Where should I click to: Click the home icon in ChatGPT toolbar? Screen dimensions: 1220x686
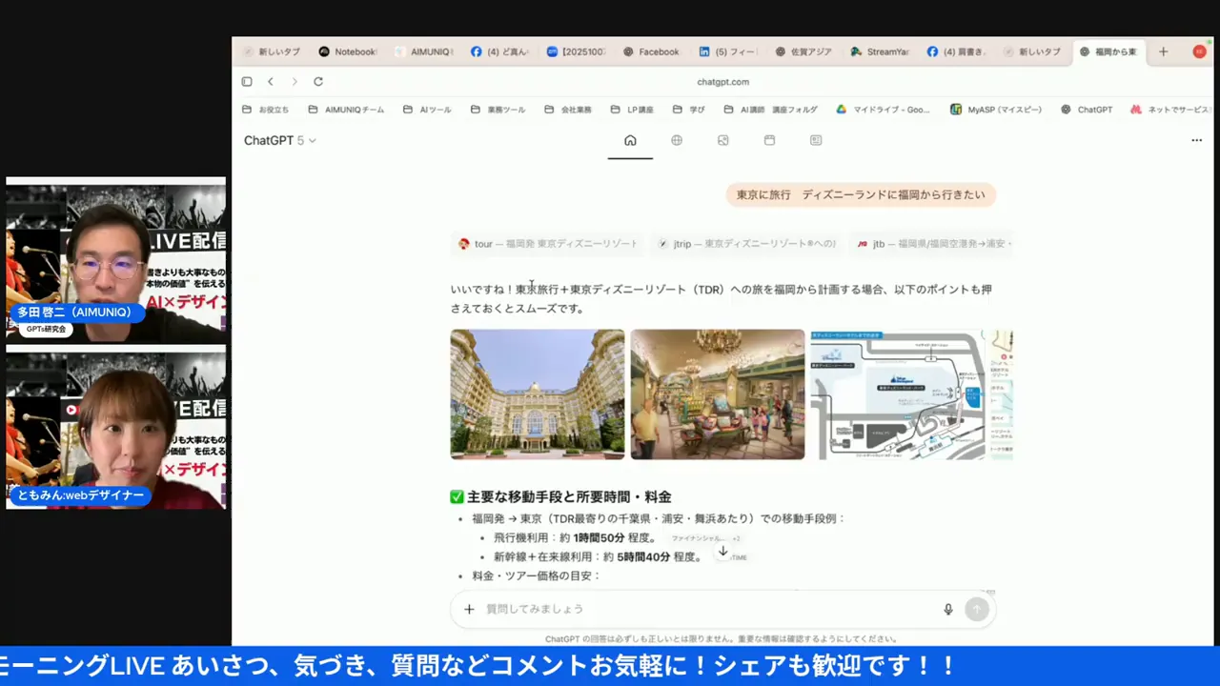(630, 140)
